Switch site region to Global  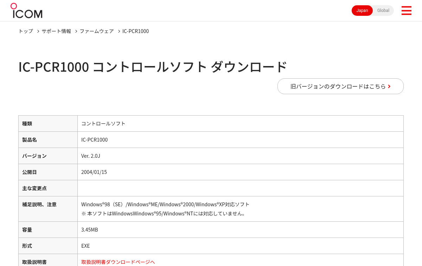(383, 11)
